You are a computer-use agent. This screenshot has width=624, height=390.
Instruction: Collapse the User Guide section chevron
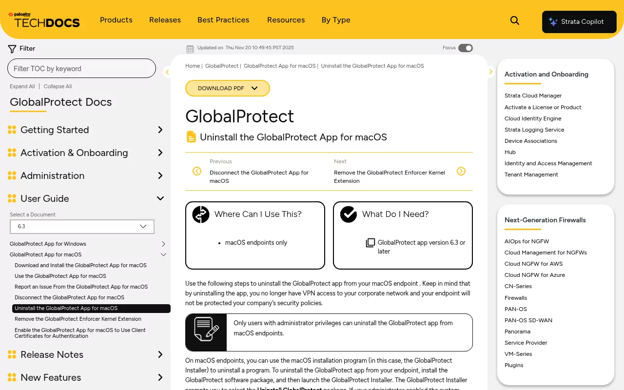coord(160,198)
